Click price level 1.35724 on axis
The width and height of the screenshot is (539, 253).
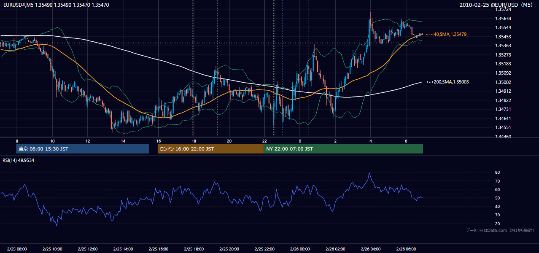tap(503, 9)
